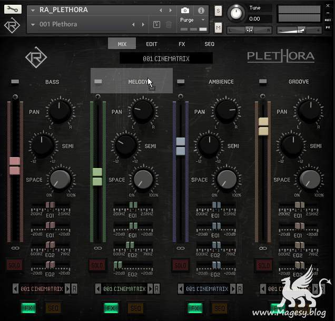Open the wrench instrument options icon
The image size is (335, 321).
pos(13,9)
